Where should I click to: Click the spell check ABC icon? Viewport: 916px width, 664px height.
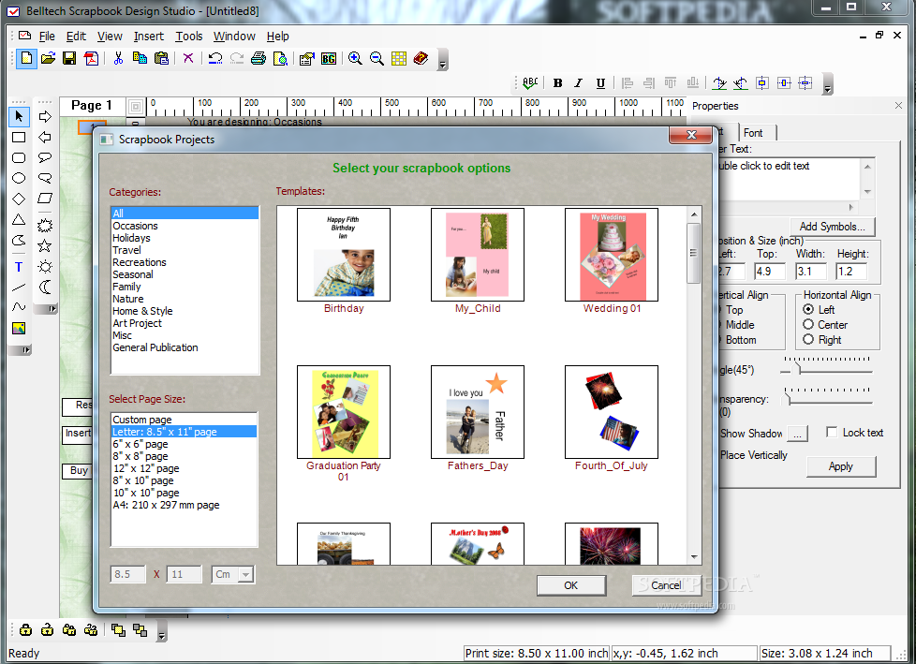[530, 83]
